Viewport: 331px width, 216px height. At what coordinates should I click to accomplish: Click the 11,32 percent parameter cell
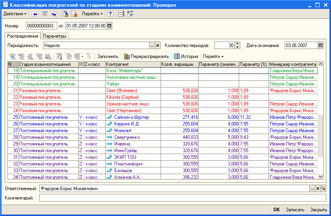254,117
